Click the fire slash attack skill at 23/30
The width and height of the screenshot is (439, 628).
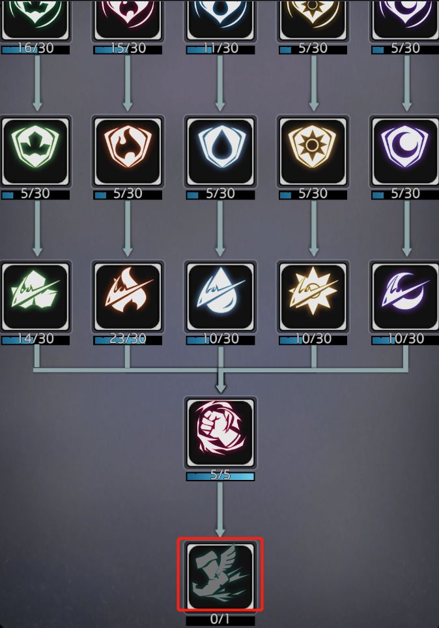pyautogui.click(x=128, y=296)
